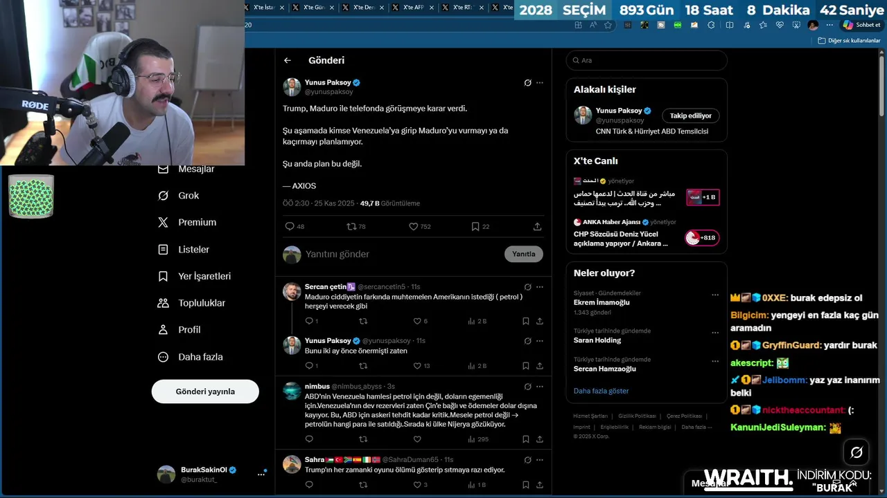The image size is (887, 498).
Task: Click the back arrow beside Gönderi
Action: [287, 60]
